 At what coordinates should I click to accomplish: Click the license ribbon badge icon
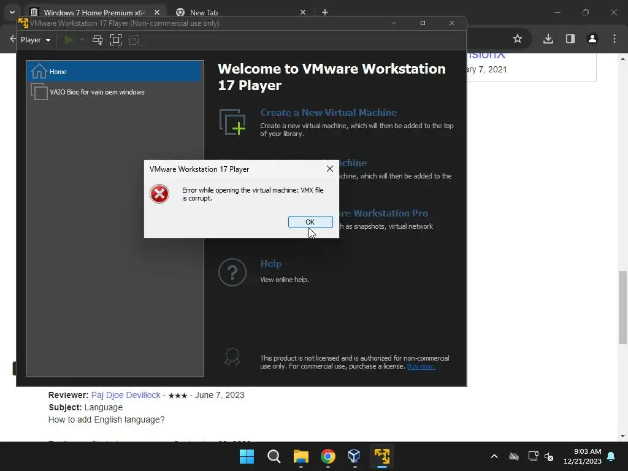pos(232,357)
